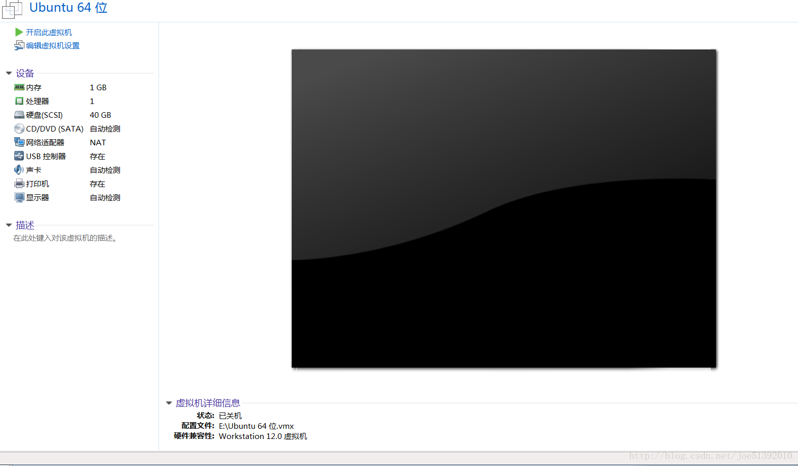The image size is (798, 466).
Task: Click 存在 value for 打印机
Action: 97,184
